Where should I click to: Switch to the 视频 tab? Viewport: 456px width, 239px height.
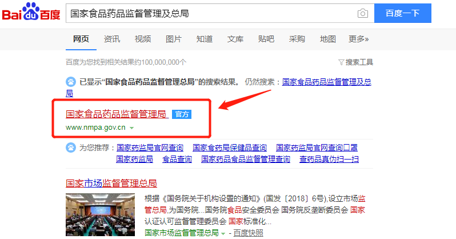[143, 39]
